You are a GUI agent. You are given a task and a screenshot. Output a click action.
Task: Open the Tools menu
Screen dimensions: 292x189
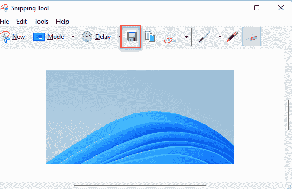(x=41, y=22)
